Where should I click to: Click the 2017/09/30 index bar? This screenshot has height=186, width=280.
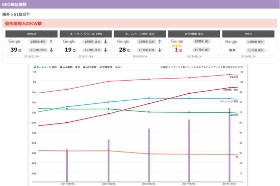(149, 155)
